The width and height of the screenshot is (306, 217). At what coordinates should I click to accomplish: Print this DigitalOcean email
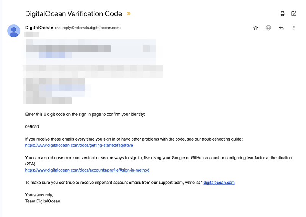coord(282,14)
